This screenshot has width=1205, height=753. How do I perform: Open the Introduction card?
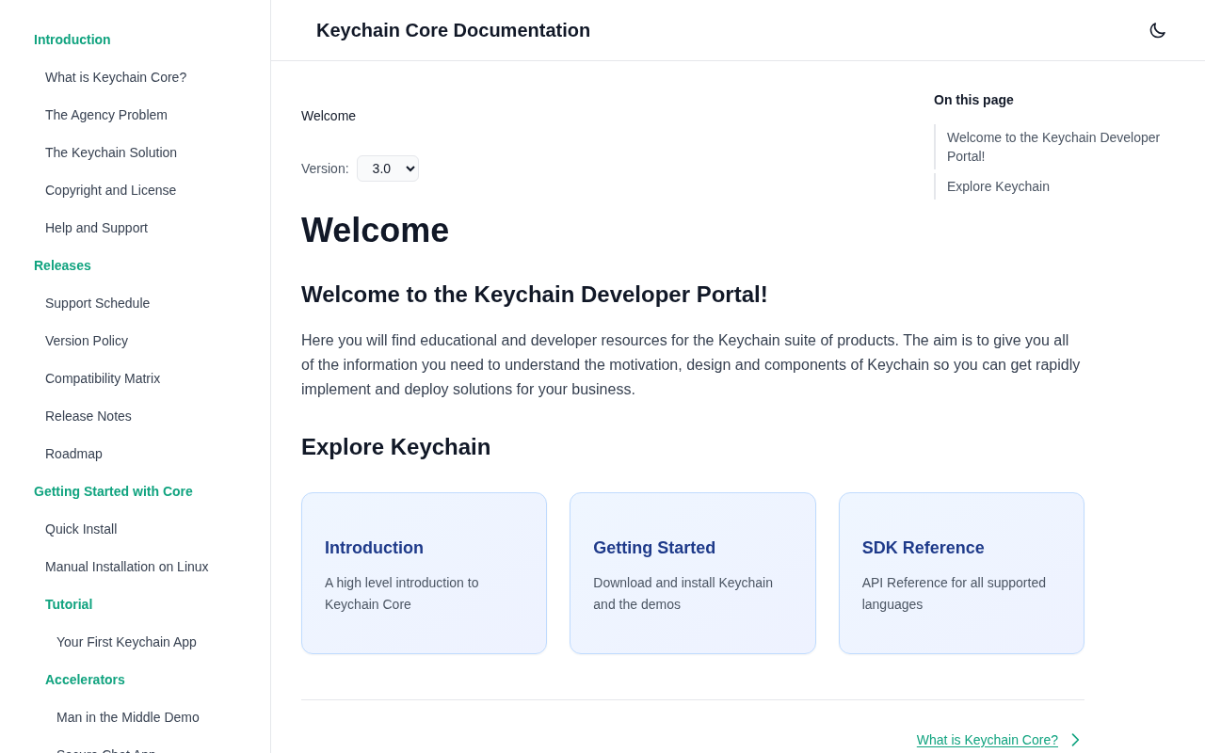424,573
